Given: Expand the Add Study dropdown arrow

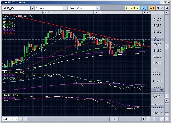Looking at the screenshot, I should point(20,119).
